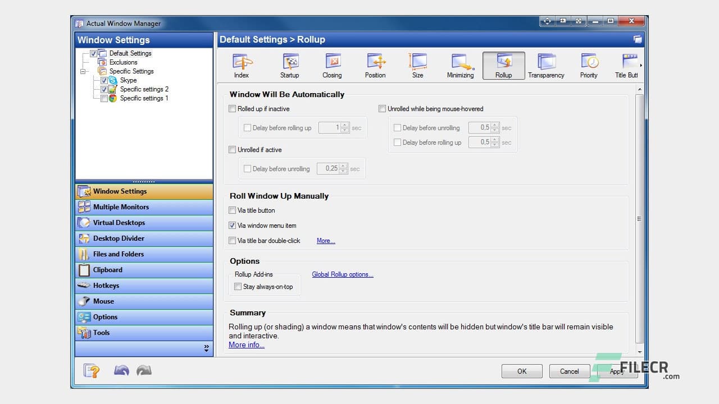Expand the sidebar chevron at panel bottom

pos(207,346)
